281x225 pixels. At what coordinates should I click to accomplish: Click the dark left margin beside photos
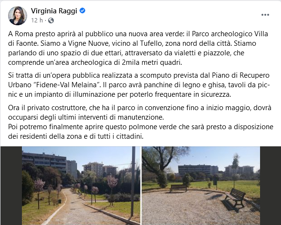coord(11,186)
